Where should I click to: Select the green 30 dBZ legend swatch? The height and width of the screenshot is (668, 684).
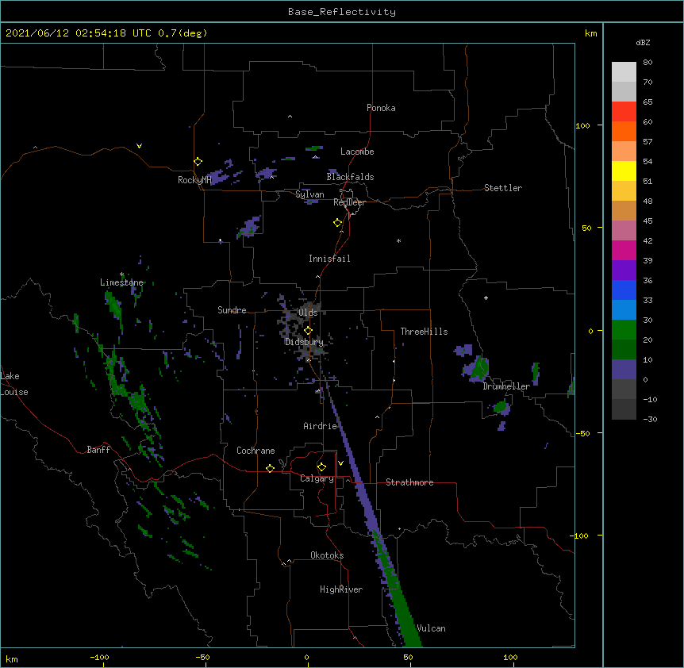click(624, 330)
